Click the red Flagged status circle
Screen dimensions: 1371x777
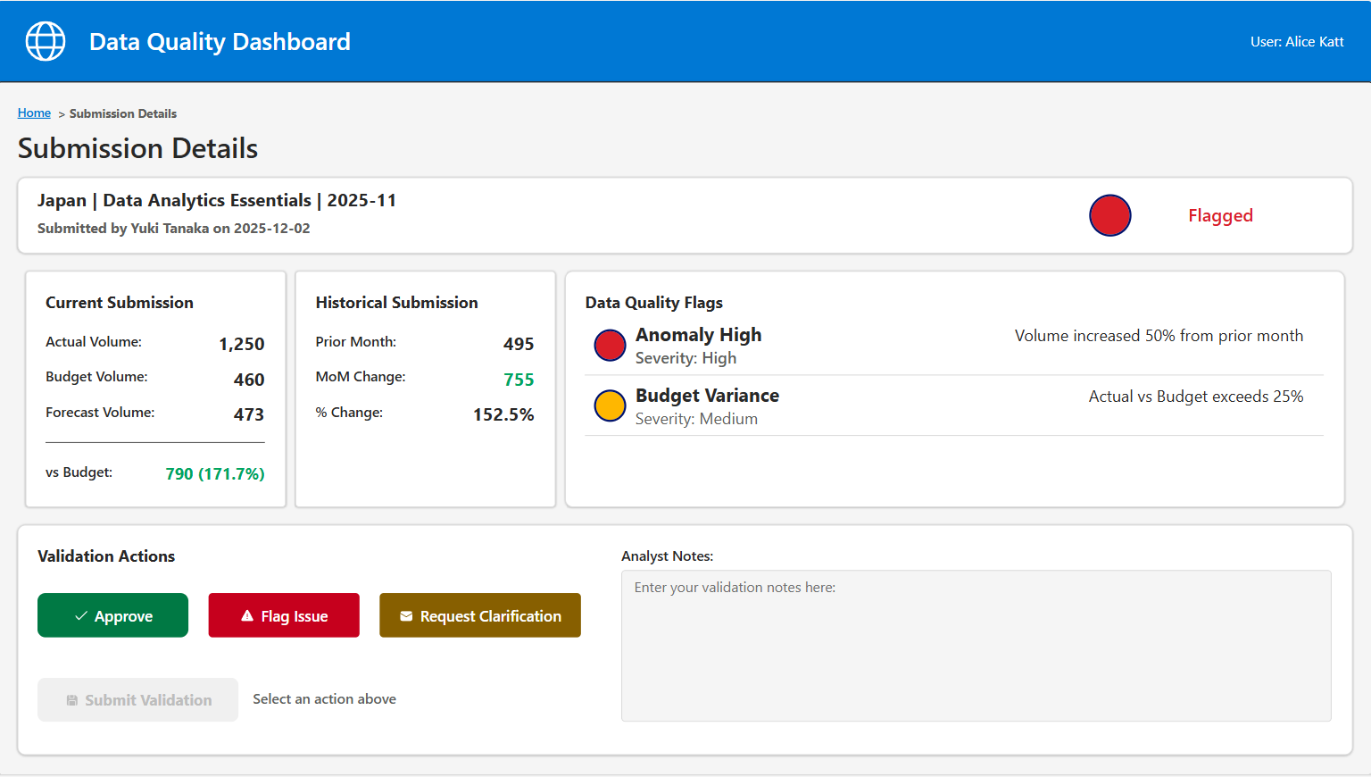tap(1109, 215)
